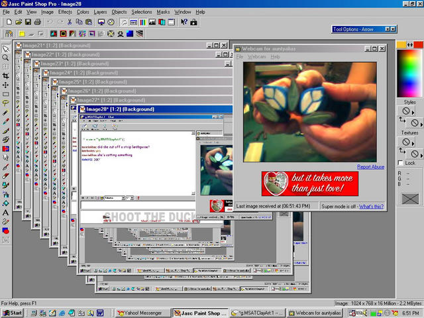Toggle the Tool Options window button
Image resolution: width=424 pixels, height=318 pixels.
(133, 22)
